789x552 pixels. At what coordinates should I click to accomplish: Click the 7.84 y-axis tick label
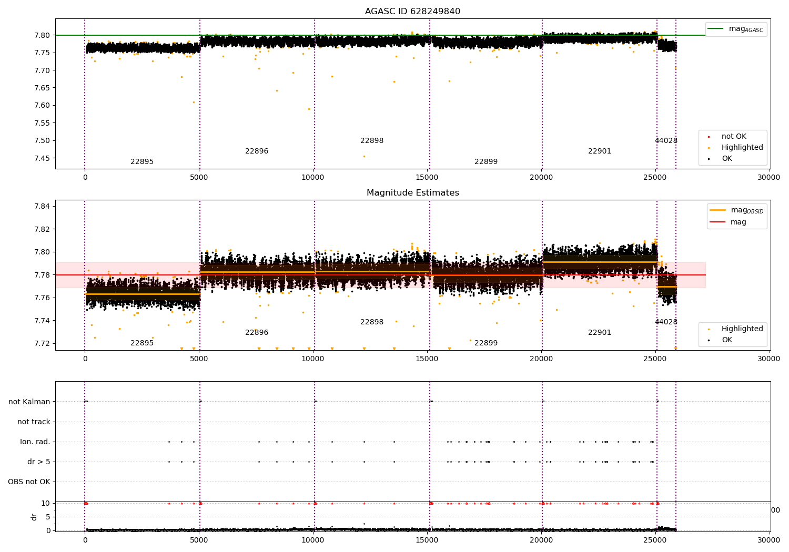[x=42, y=206]
